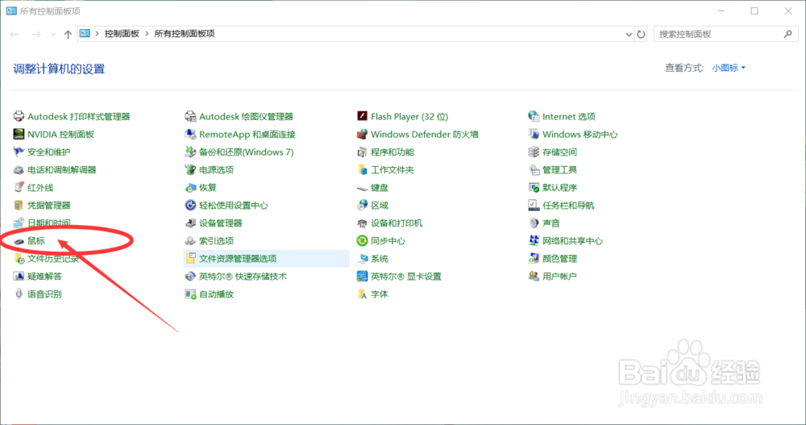This screenshot has height=425, width=806.
Task: Click the 同步中心 green icon
Action: point(362,241)
